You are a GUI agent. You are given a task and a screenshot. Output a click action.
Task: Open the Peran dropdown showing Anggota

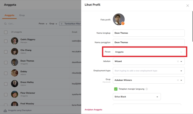point(148,52)
